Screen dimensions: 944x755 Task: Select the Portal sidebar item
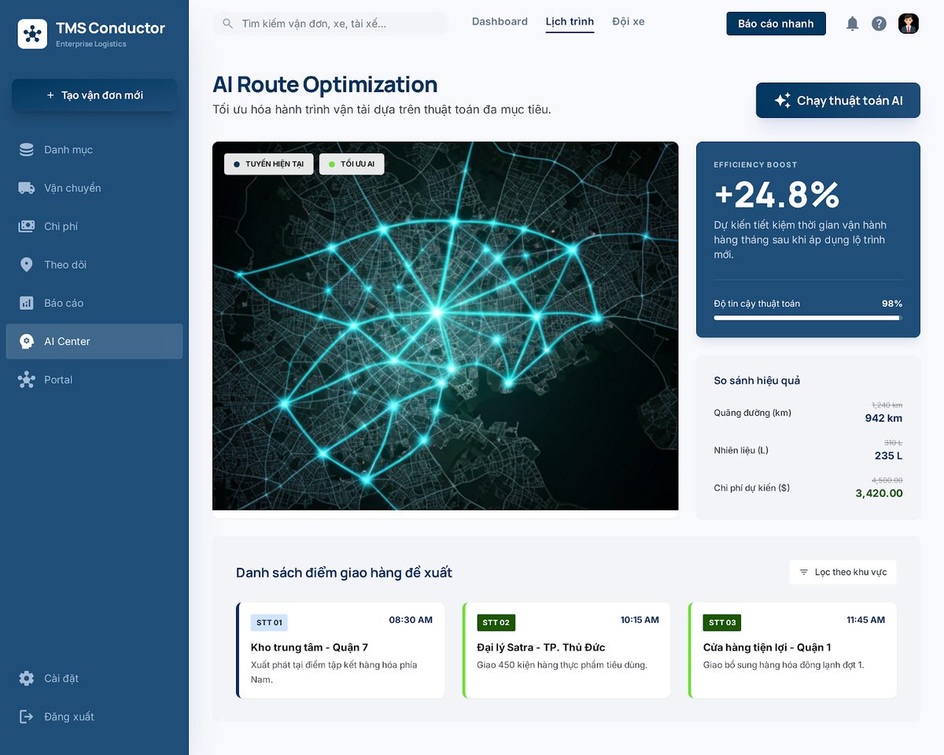tap(94, 380)
